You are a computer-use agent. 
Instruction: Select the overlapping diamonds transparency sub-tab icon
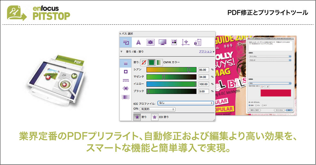coord(125,88)
